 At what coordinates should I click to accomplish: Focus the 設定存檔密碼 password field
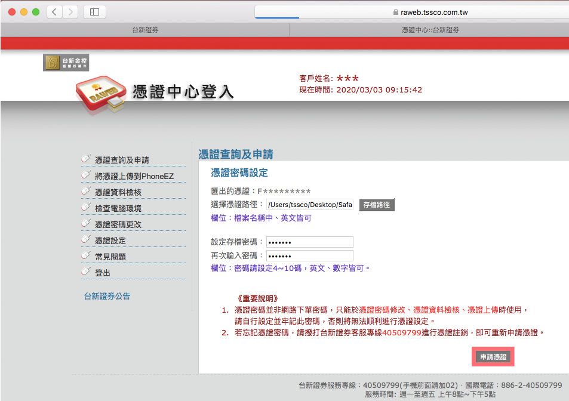coord(310,242)
